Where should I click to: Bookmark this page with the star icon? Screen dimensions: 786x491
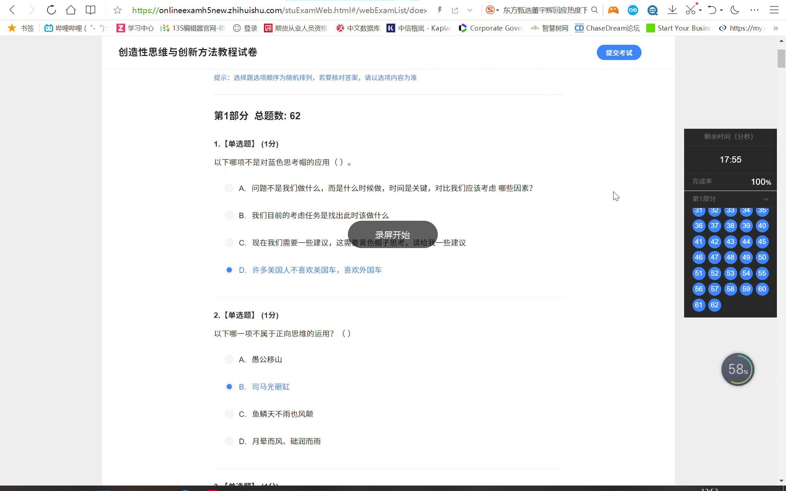117,10
